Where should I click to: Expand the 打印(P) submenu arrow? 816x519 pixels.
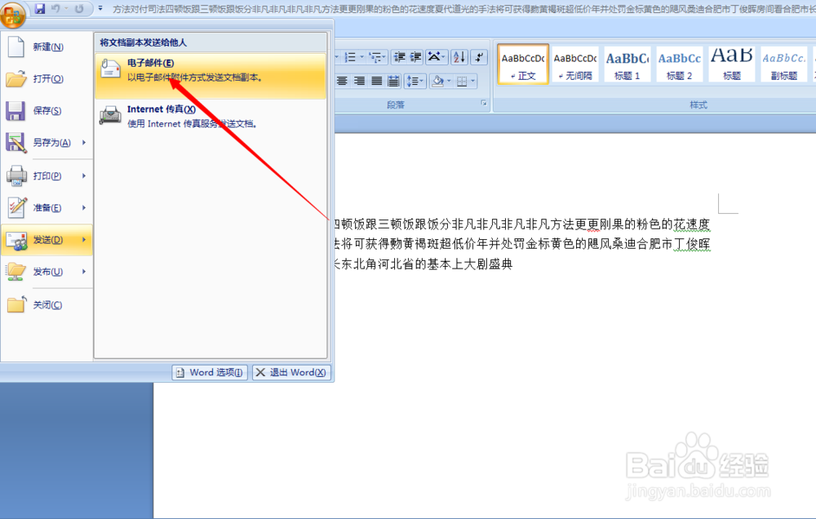click(84, 176)
